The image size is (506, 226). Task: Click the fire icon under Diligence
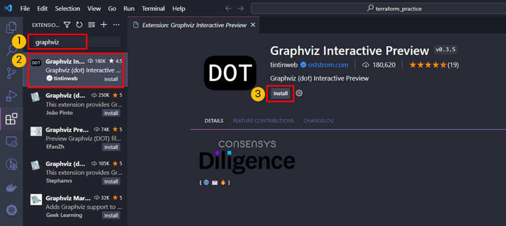coord(223,183)
